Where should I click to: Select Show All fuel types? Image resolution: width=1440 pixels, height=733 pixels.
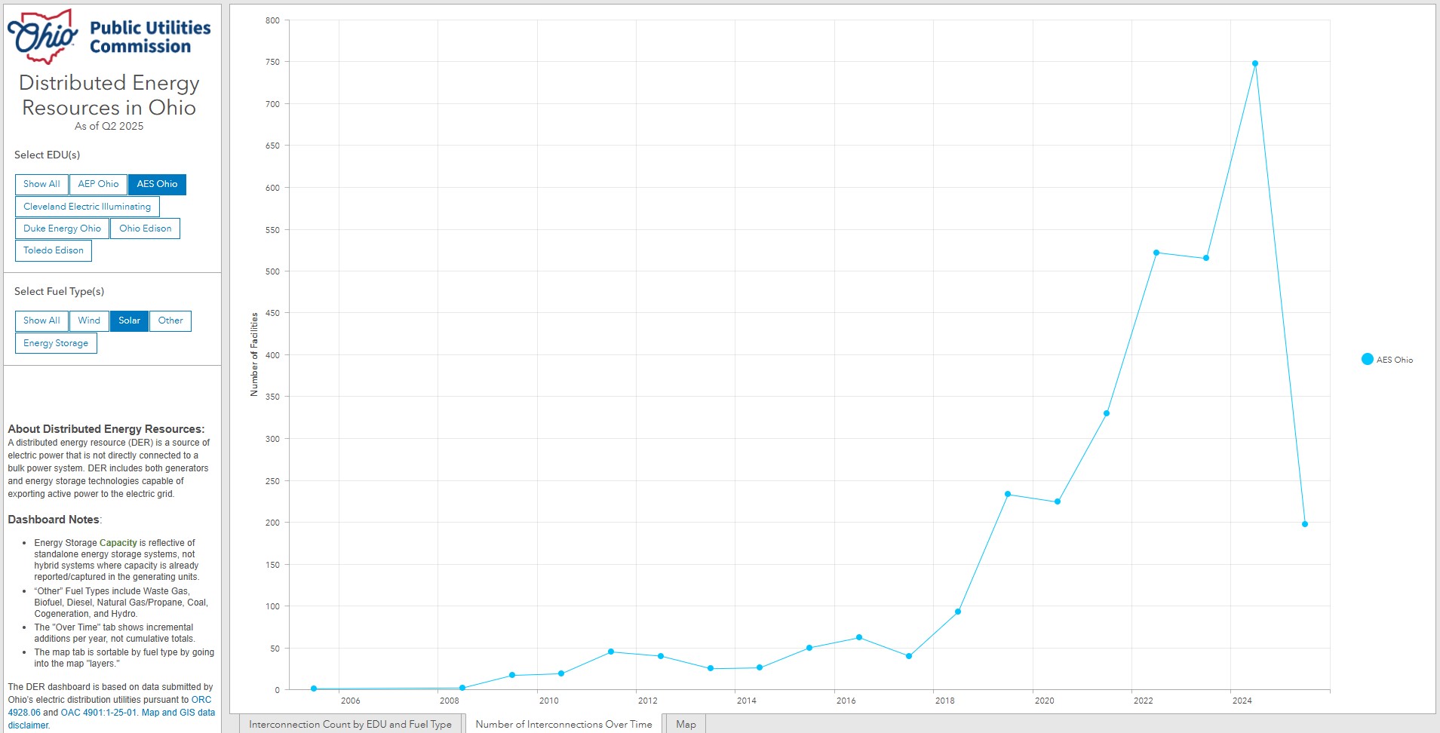point(41,320)
